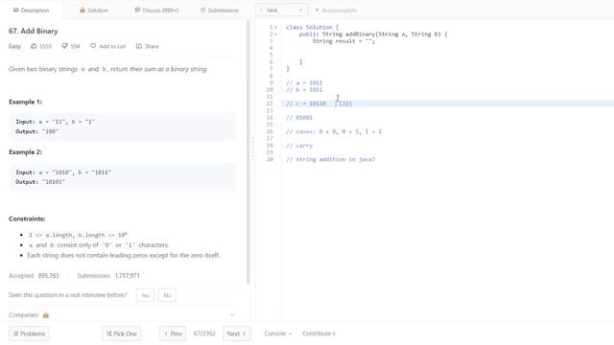Click the description panel vertical scrollbar
The height and width of the screenshot is (345, 614).
coord(248,152)
